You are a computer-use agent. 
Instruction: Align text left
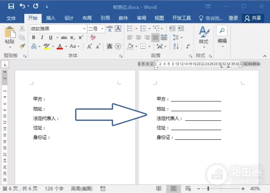130,37
